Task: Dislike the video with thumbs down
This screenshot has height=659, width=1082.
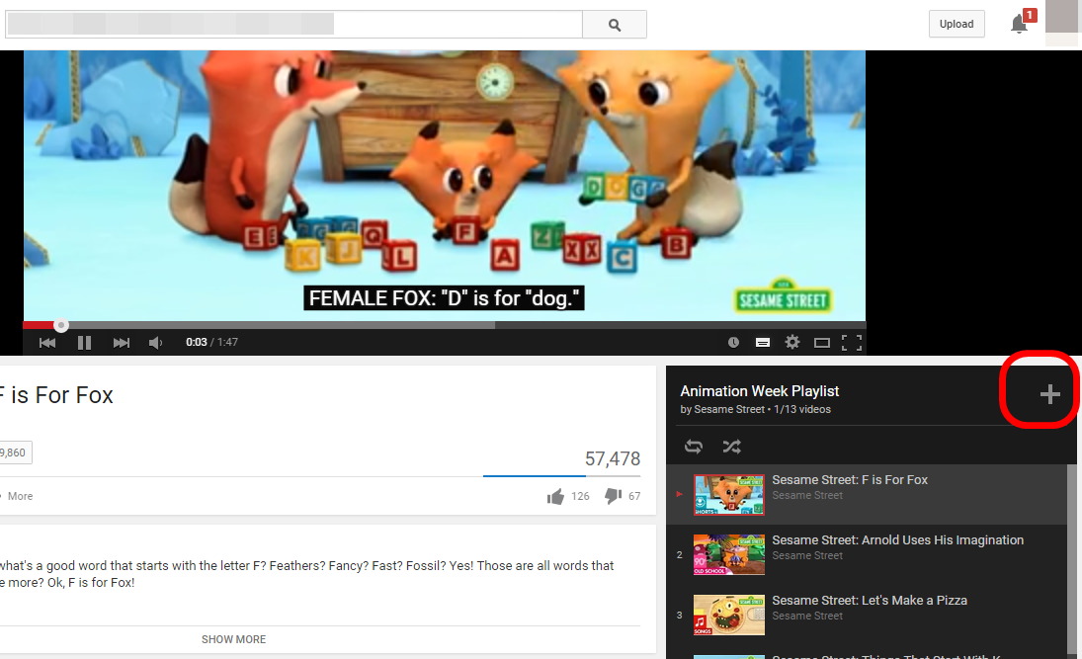Action: [x=613, y=496]
